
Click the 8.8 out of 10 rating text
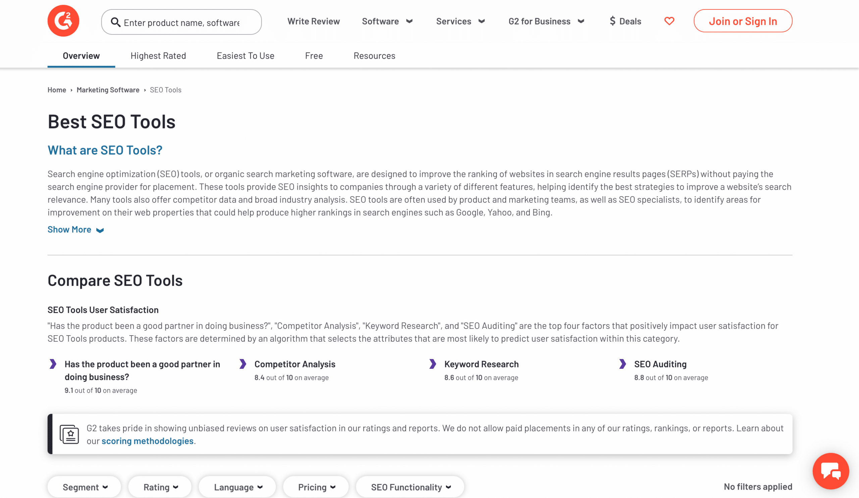[671, 377]
